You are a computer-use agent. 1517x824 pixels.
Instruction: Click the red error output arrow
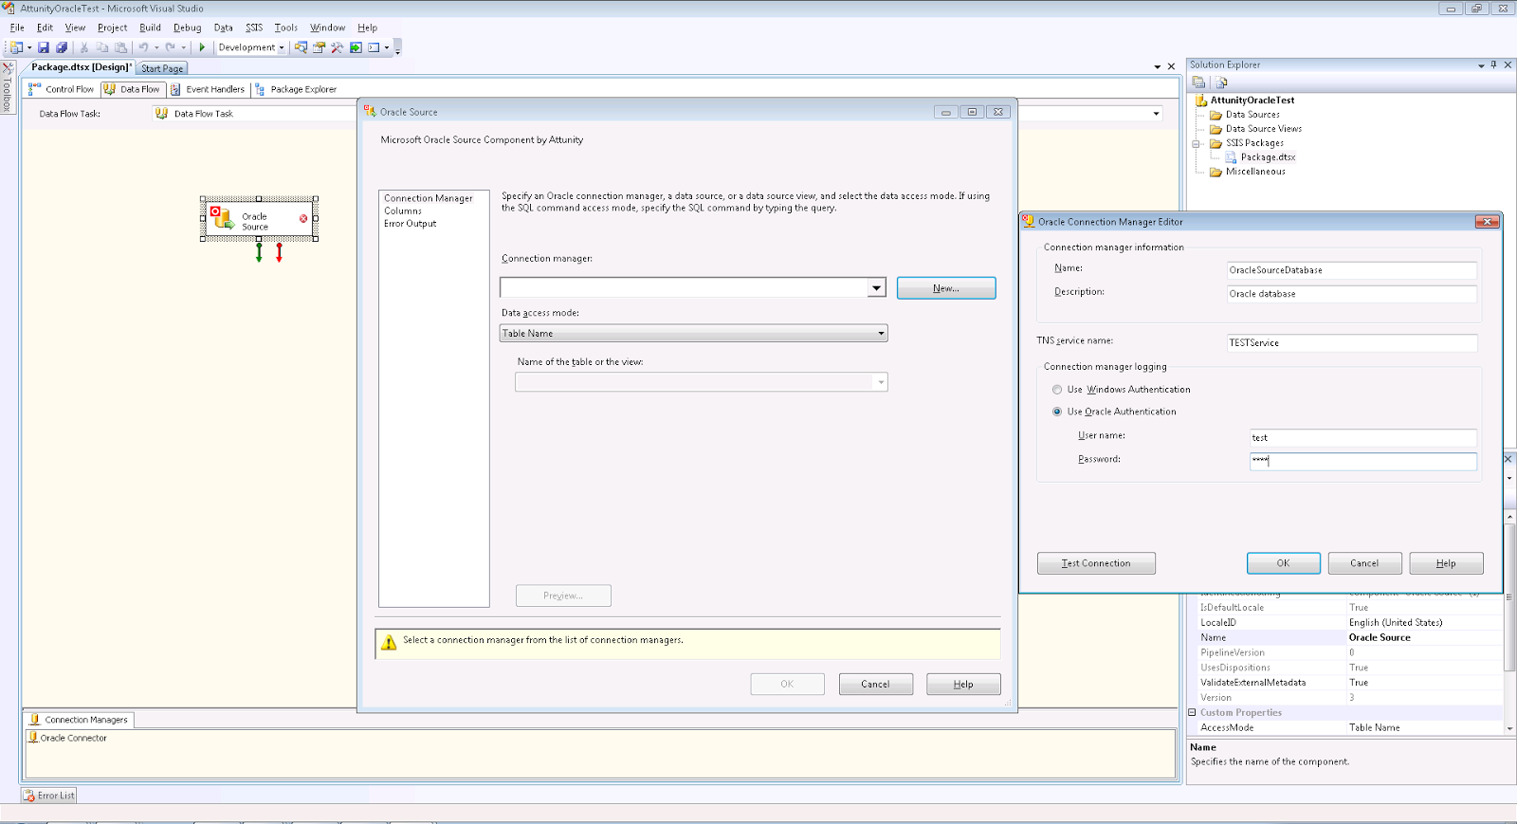point(279,252)
